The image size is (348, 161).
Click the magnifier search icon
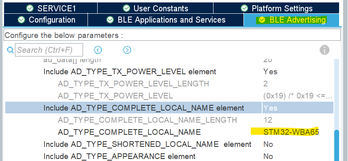pyautogui.click(x=10, y=50)
